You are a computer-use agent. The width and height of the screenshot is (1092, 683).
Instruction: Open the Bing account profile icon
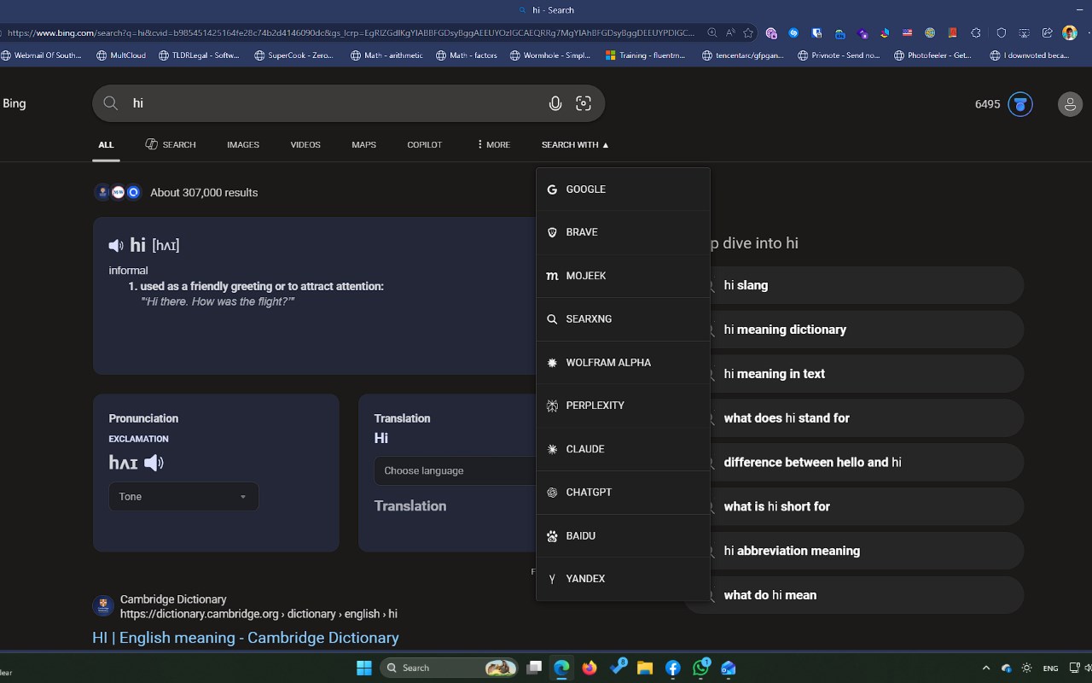click(x=1070, y=104)
